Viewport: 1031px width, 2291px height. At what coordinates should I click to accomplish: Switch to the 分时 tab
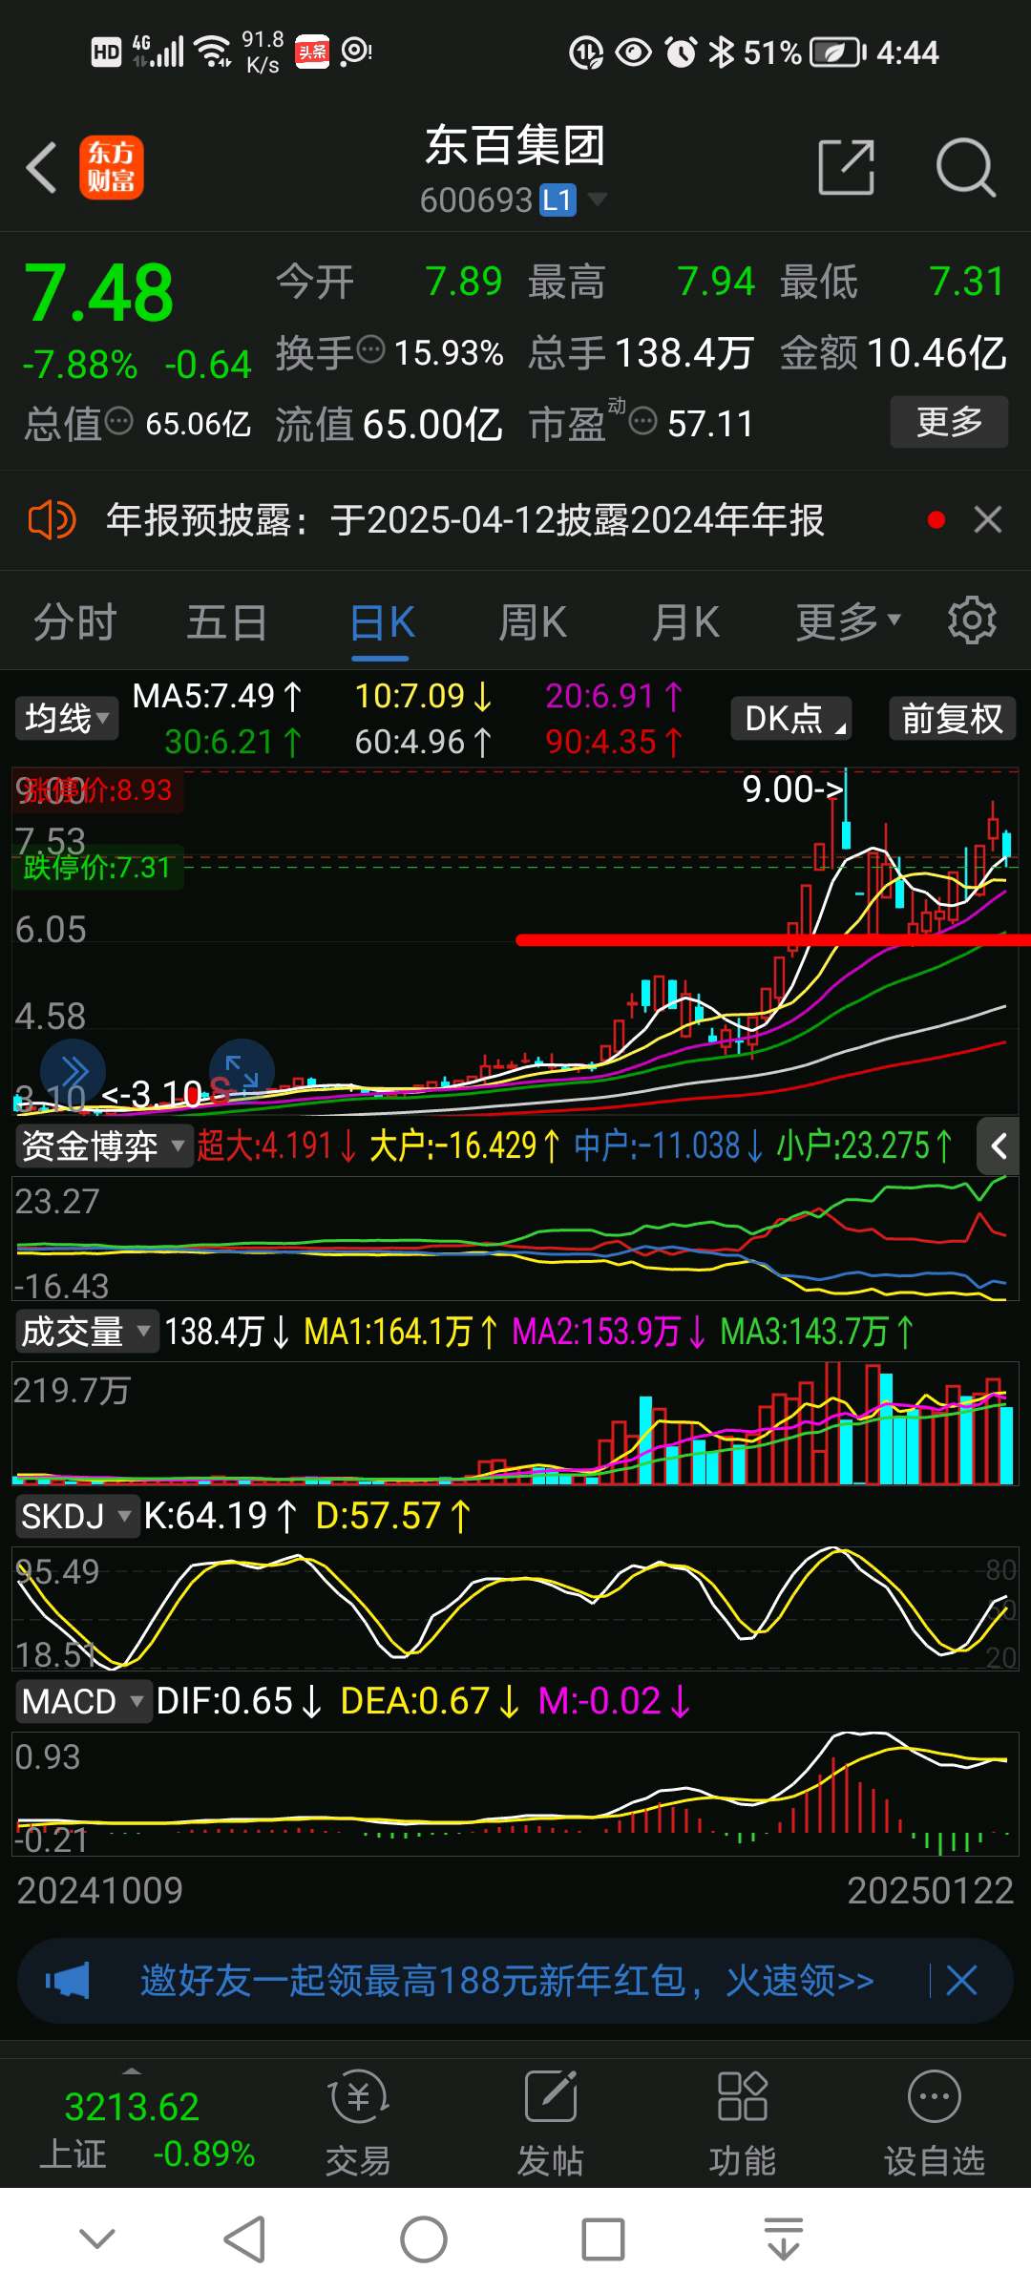(75, 622)
